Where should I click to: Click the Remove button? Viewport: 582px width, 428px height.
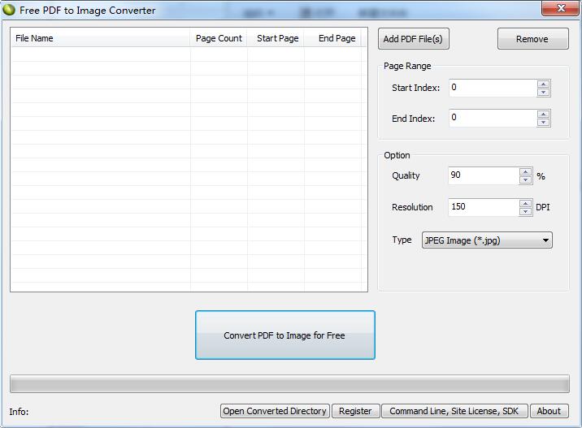[532, 38]
